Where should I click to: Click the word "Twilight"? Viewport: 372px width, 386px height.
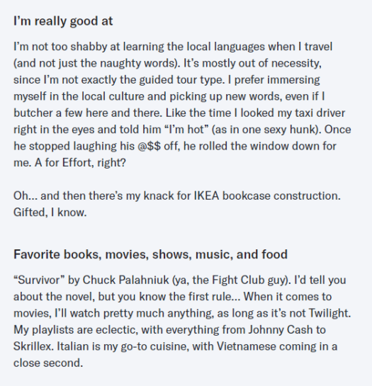pyautogui.click(x=329, y=313)
